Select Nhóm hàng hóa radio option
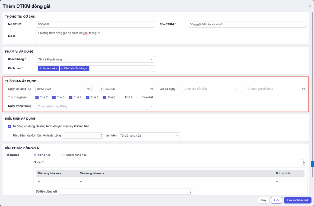The height and width of the screenshot is (206, 314). coord(63,155)
